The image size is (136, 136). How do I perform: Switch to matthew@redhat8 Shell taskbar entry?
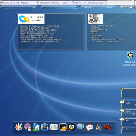click(54, 3)
